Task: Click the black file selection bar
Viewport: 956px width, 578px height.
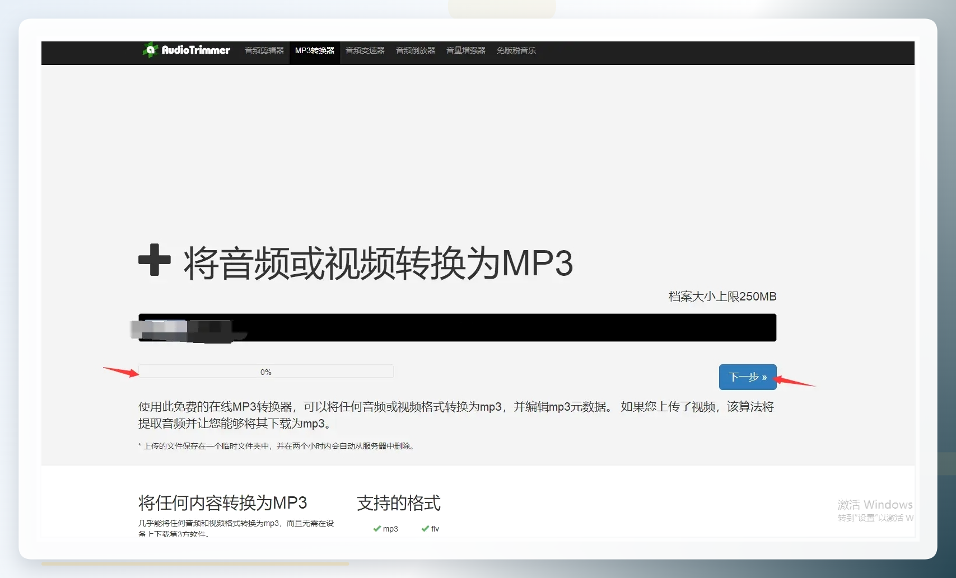Action: (457, 327)
